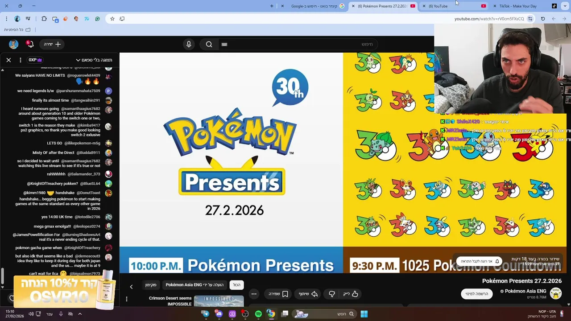
Task: Show hidden system tray icons
Action: point(80,314)
